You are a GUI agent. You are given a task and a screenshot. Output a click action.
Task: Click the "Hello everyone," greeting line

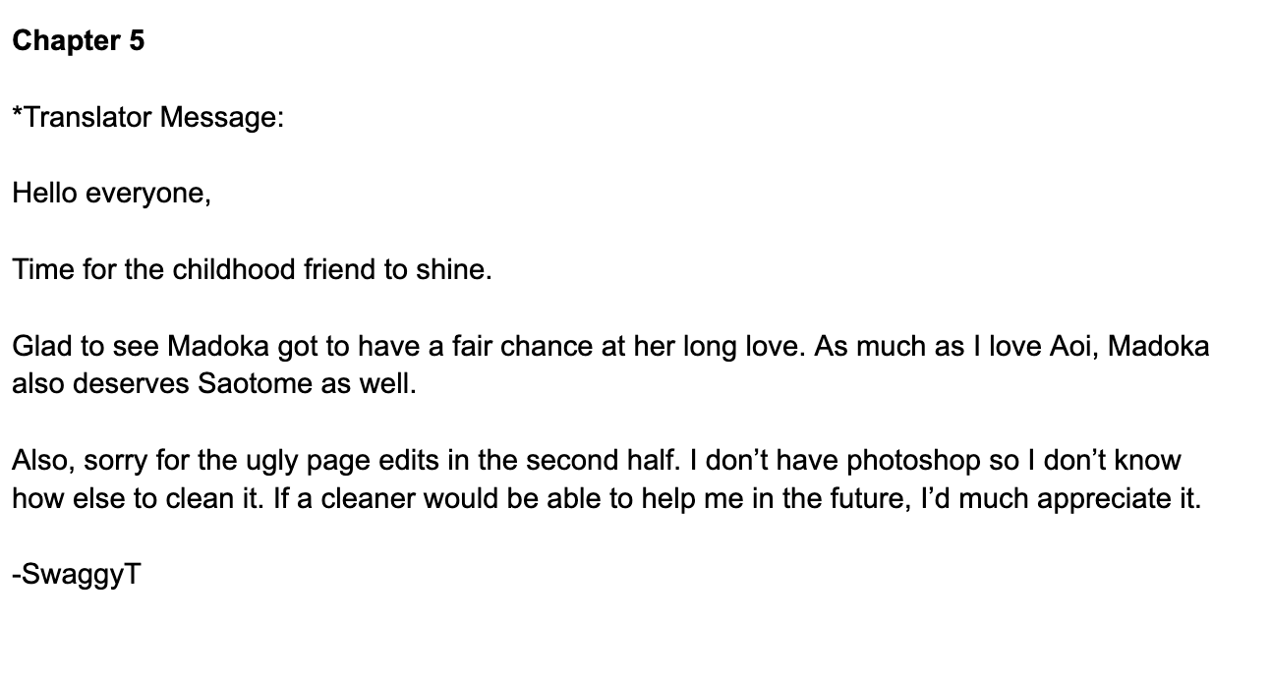[x=112, y=194]
